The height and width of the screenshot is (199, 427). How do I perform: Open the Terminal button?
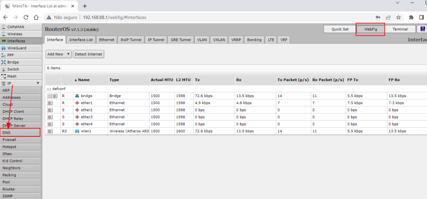400,29
